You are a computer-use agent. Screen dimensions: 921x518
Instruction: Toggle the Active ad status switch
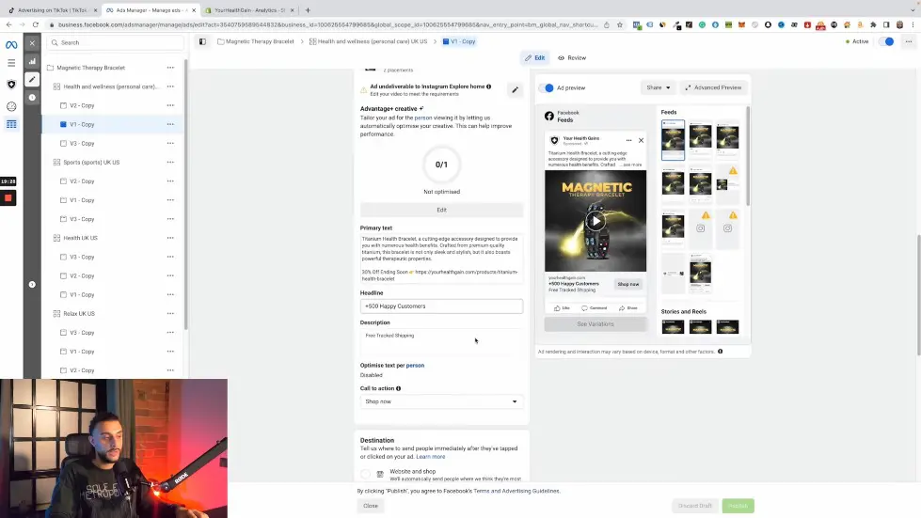tap(887, 41)
